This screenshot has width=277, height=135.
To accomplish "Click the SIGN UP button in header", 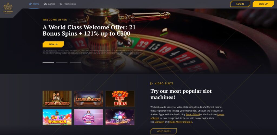I will pyautogui.click(x=263, y=4).
